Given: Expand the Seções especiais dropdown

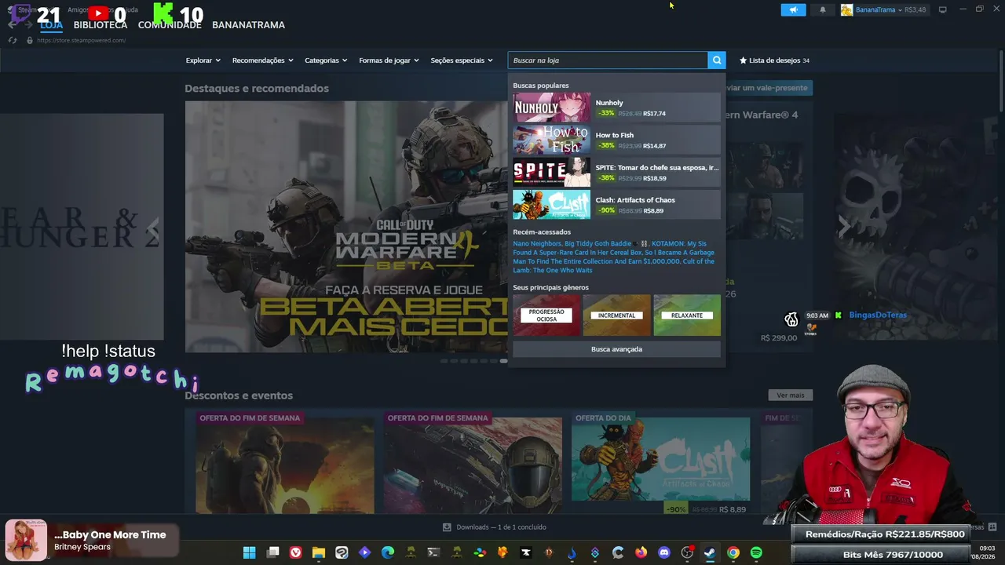Looking at the screenshot, I should (x=462, y=60).
